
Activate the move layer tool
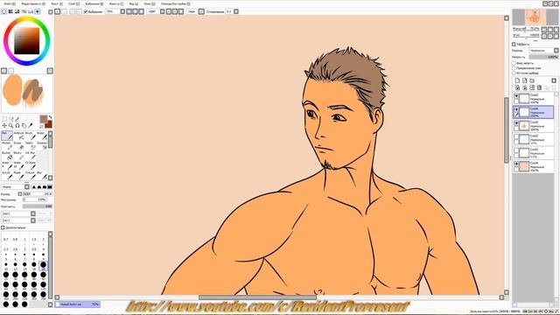(4, 126)
